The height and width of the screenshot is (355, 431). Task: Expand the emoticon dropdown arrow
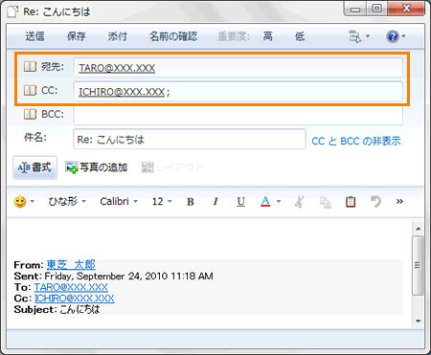pyautogui.click(x=32, y=202)
